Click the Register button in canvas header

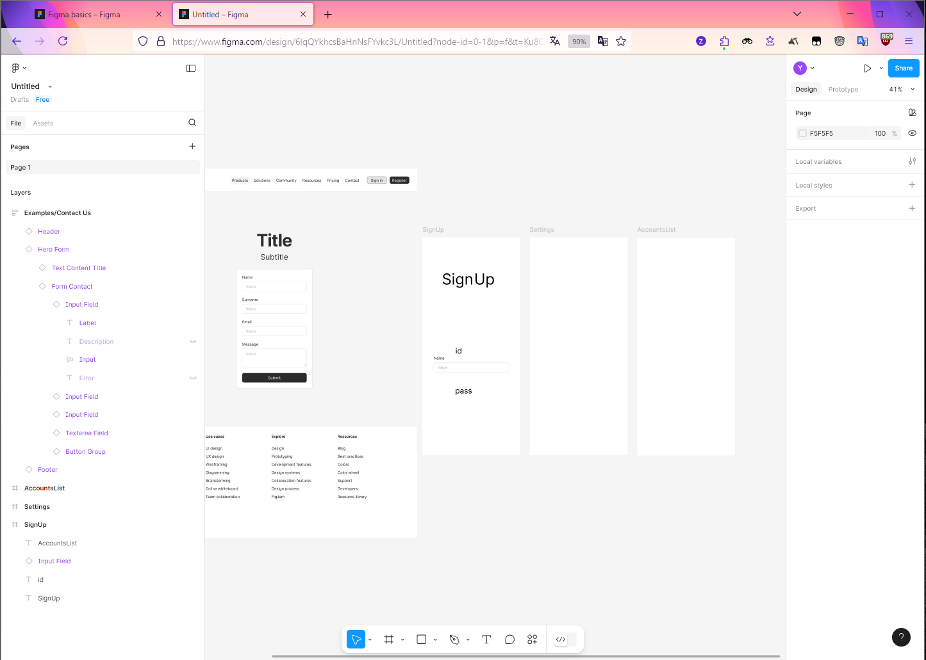(399, 181)
